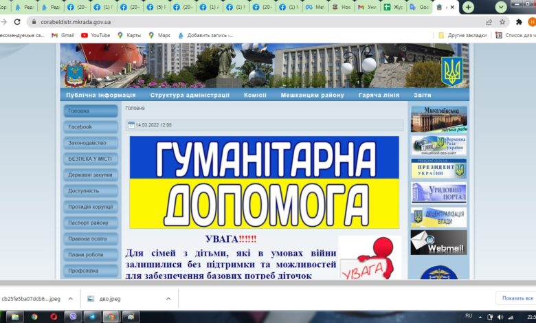Image resolution: width=536 pixels, height=323 pixels.
Task: Click the padlock site security icon
Action: tap(34, 22)
